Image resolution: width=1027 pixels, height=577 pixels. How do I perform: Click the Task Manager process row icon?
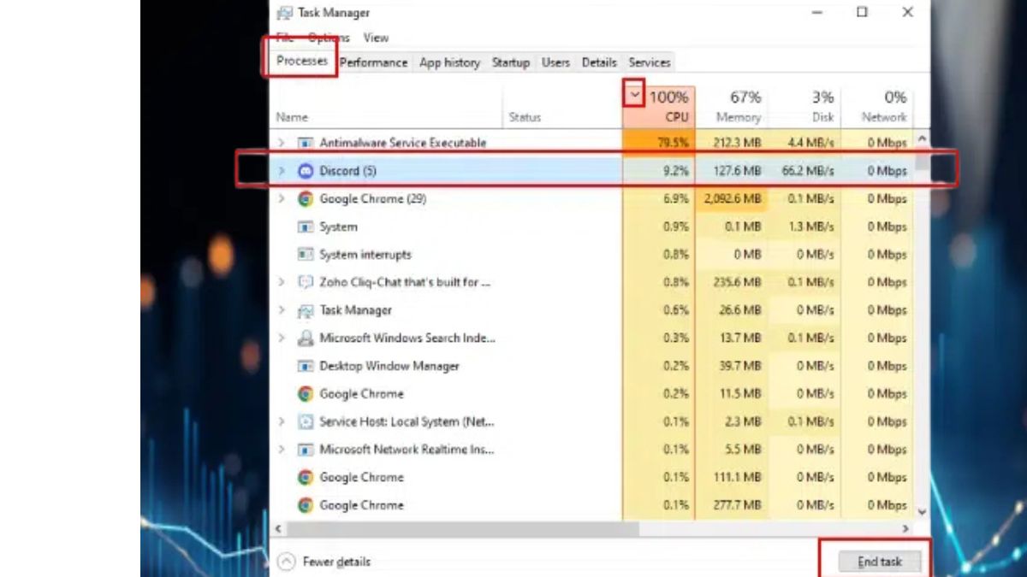306,311
